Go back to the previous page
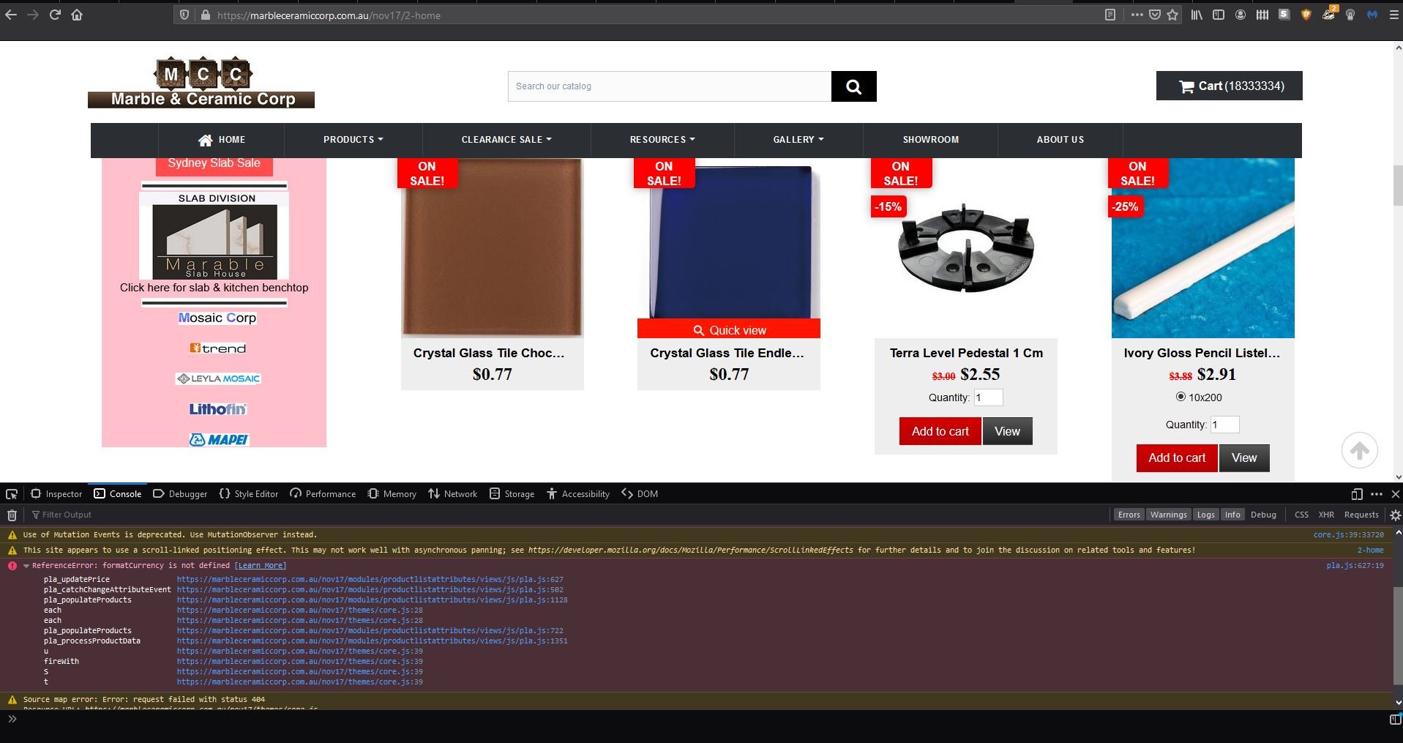Screen dimensions: 1403x743 pos(11,15)
